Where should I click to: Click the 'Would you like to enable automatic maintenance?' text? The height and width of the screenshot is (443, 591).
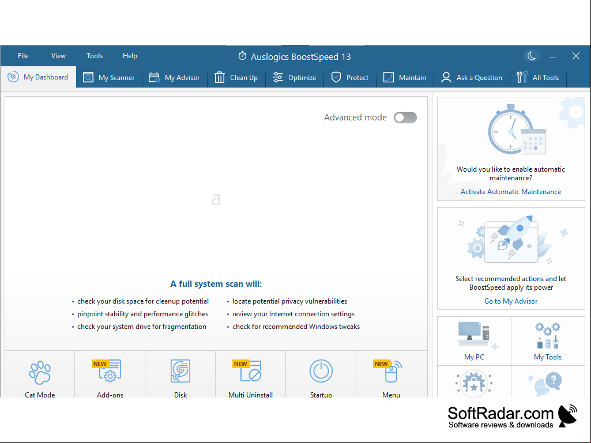[x=511, y=173]
